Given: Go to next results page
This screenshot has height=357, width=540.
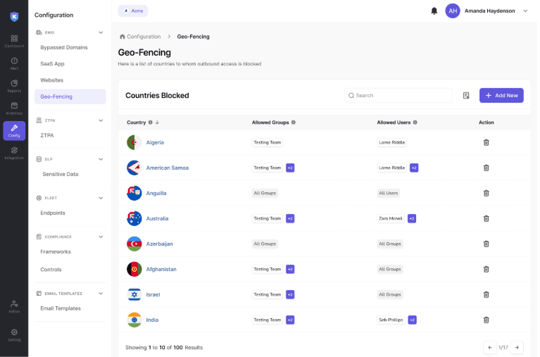Looking at the screenshot, I should [517, 347].
